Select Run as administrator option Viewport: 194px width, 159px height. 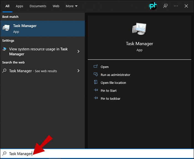click(115, 75)
